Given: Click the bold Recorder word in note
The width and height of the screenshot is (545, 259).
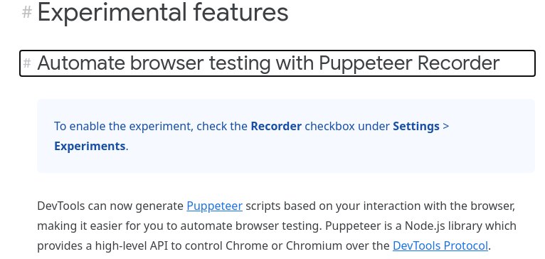Looking at the screenshot, I should click(276, 126).
